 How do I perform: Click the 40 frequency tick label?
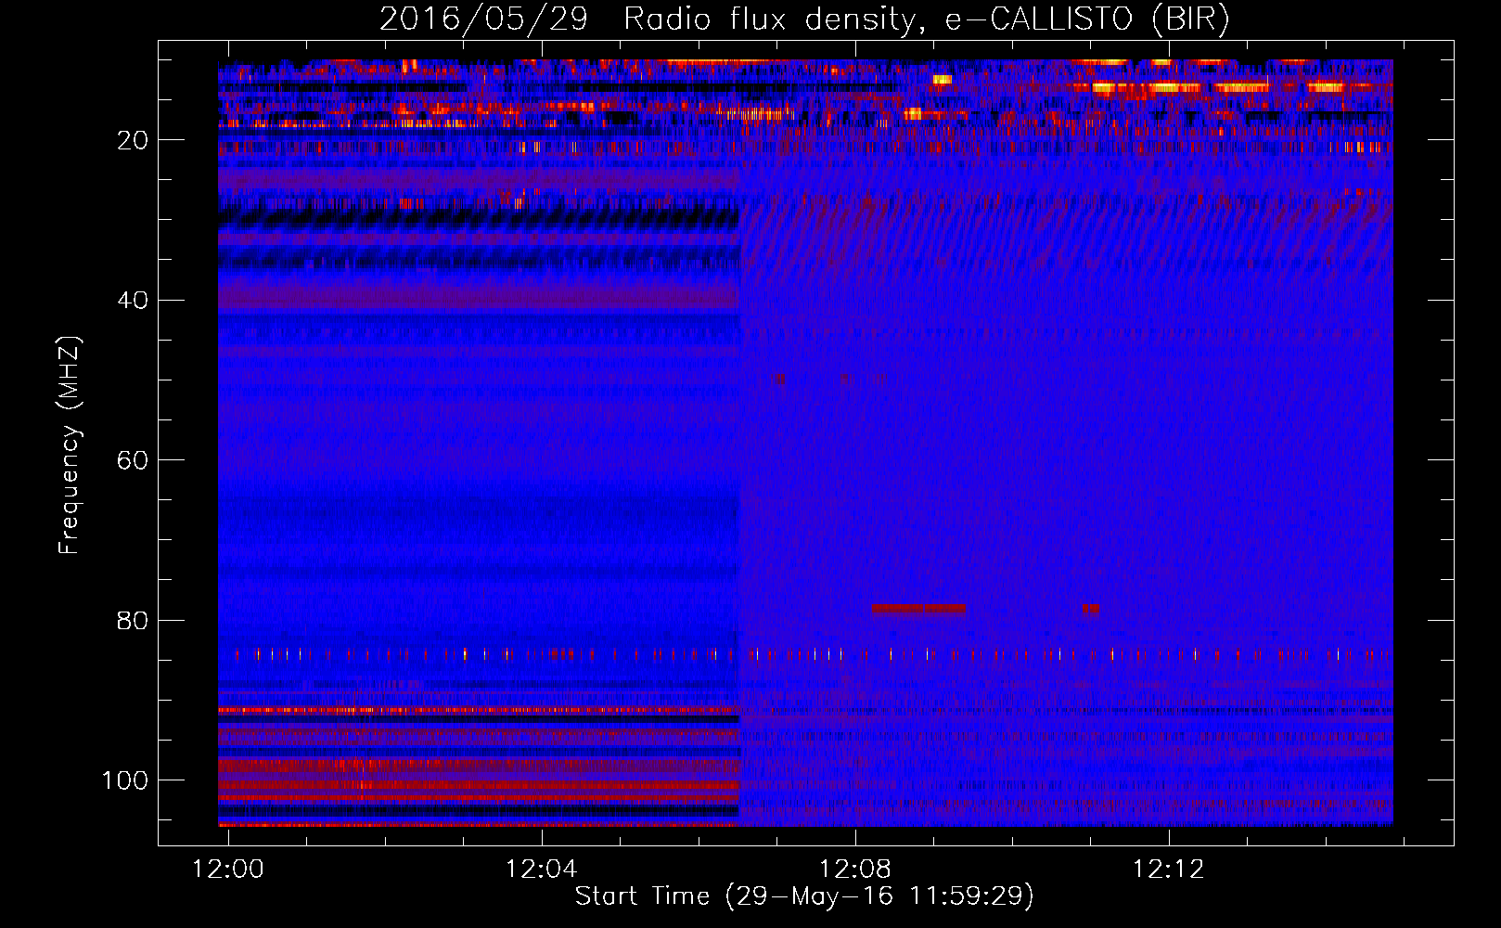pyautogui.click(x=134, y=301)
